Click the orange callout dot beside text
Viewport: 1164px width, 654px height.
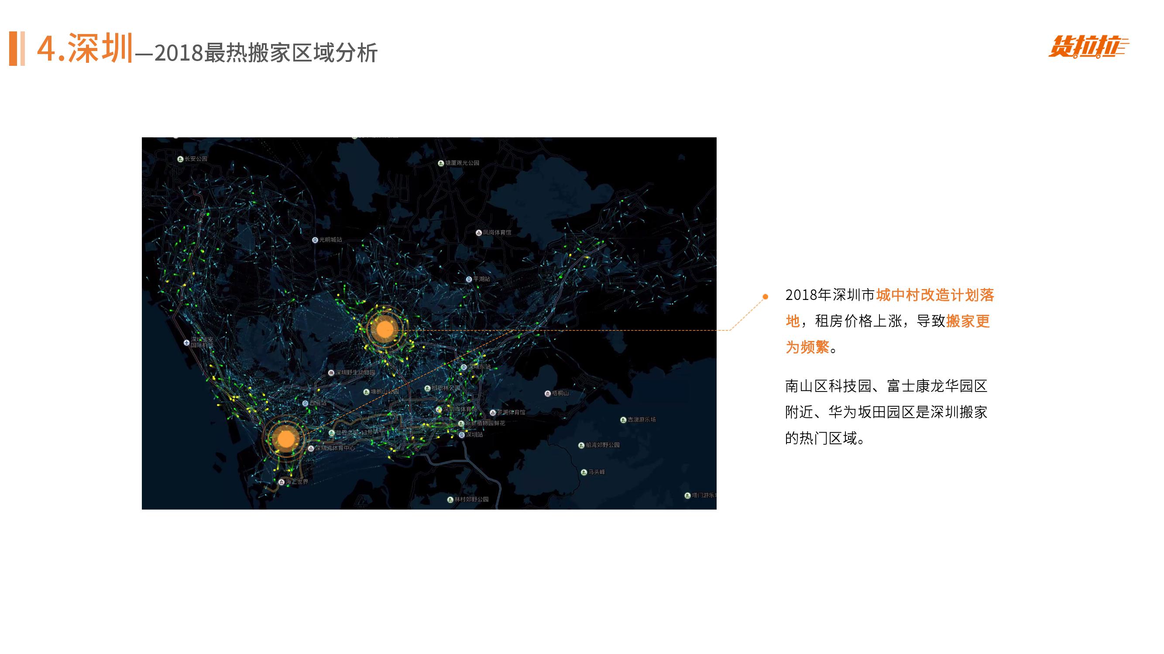[766, 296]
